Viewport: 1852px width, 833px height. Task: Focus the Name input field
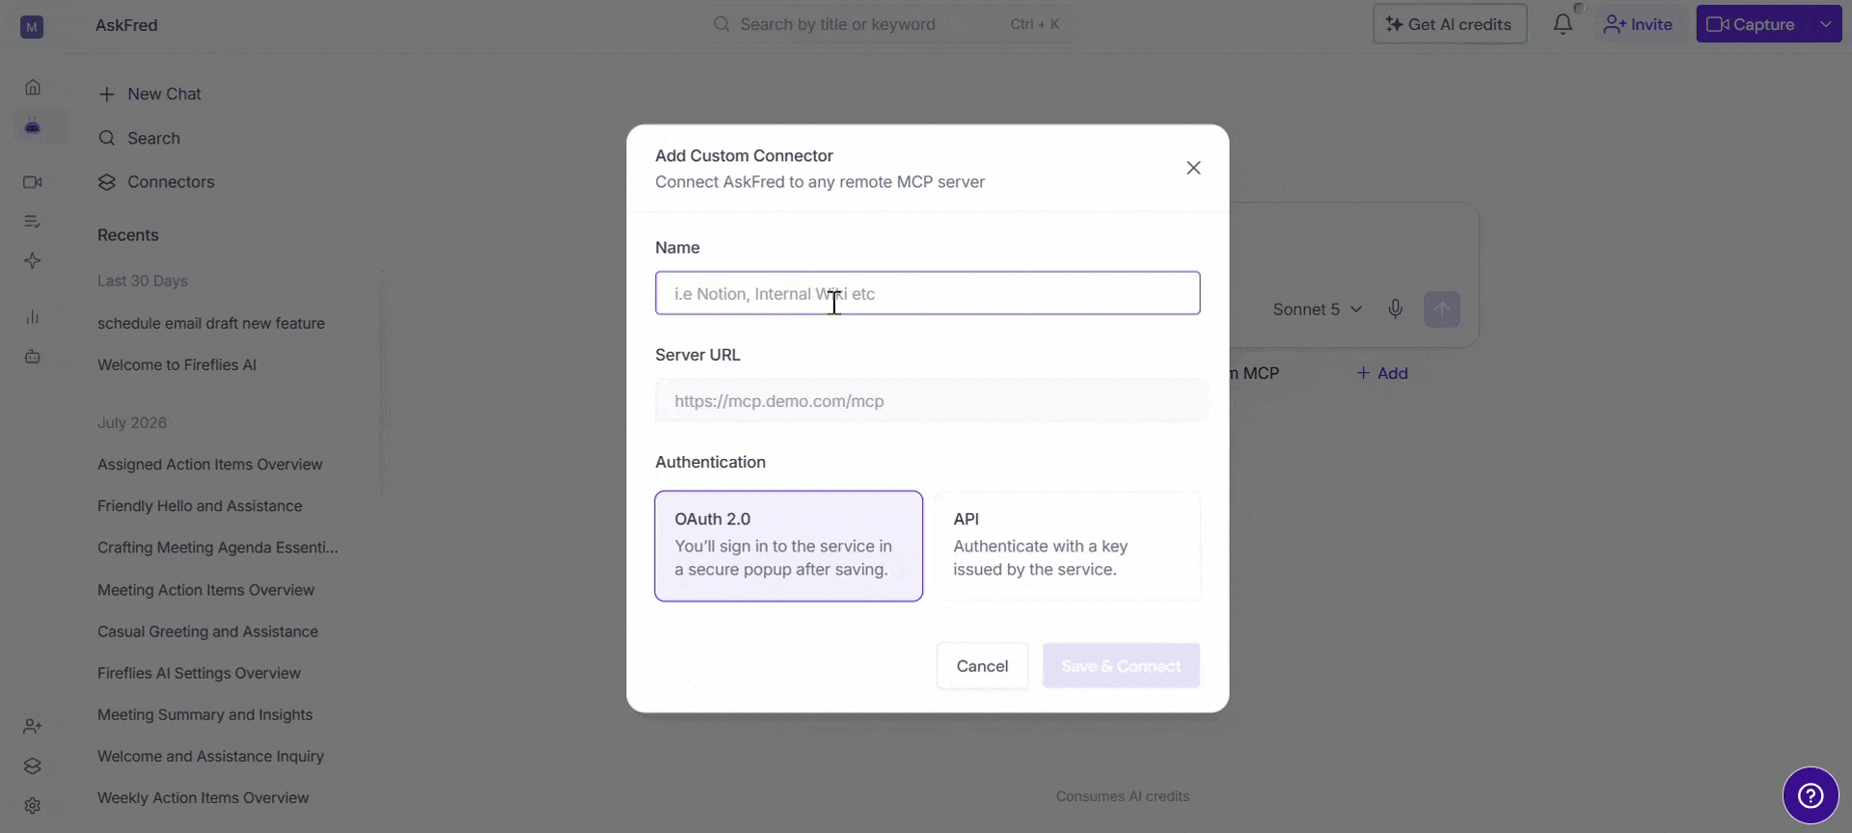(928, 293)
